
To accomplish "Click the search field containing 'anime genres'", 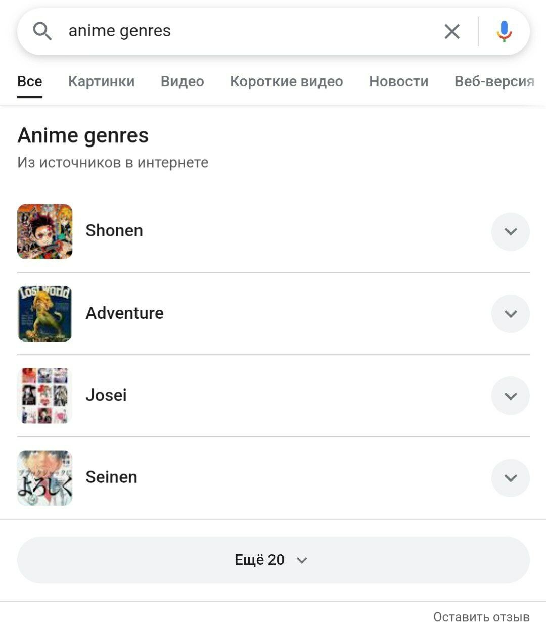I will 243,31.
